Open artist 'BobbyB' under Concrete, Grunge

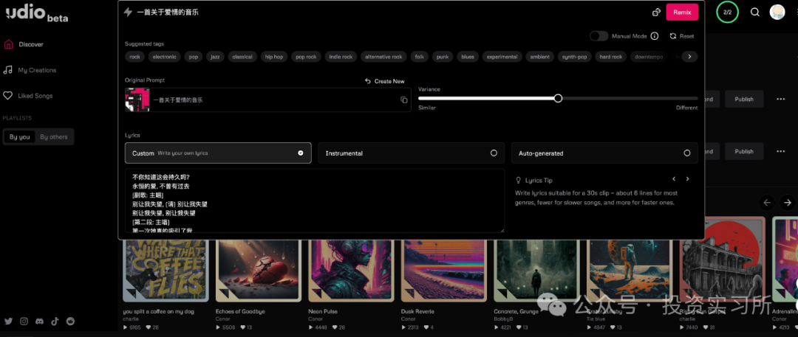(x=503, y=319)
